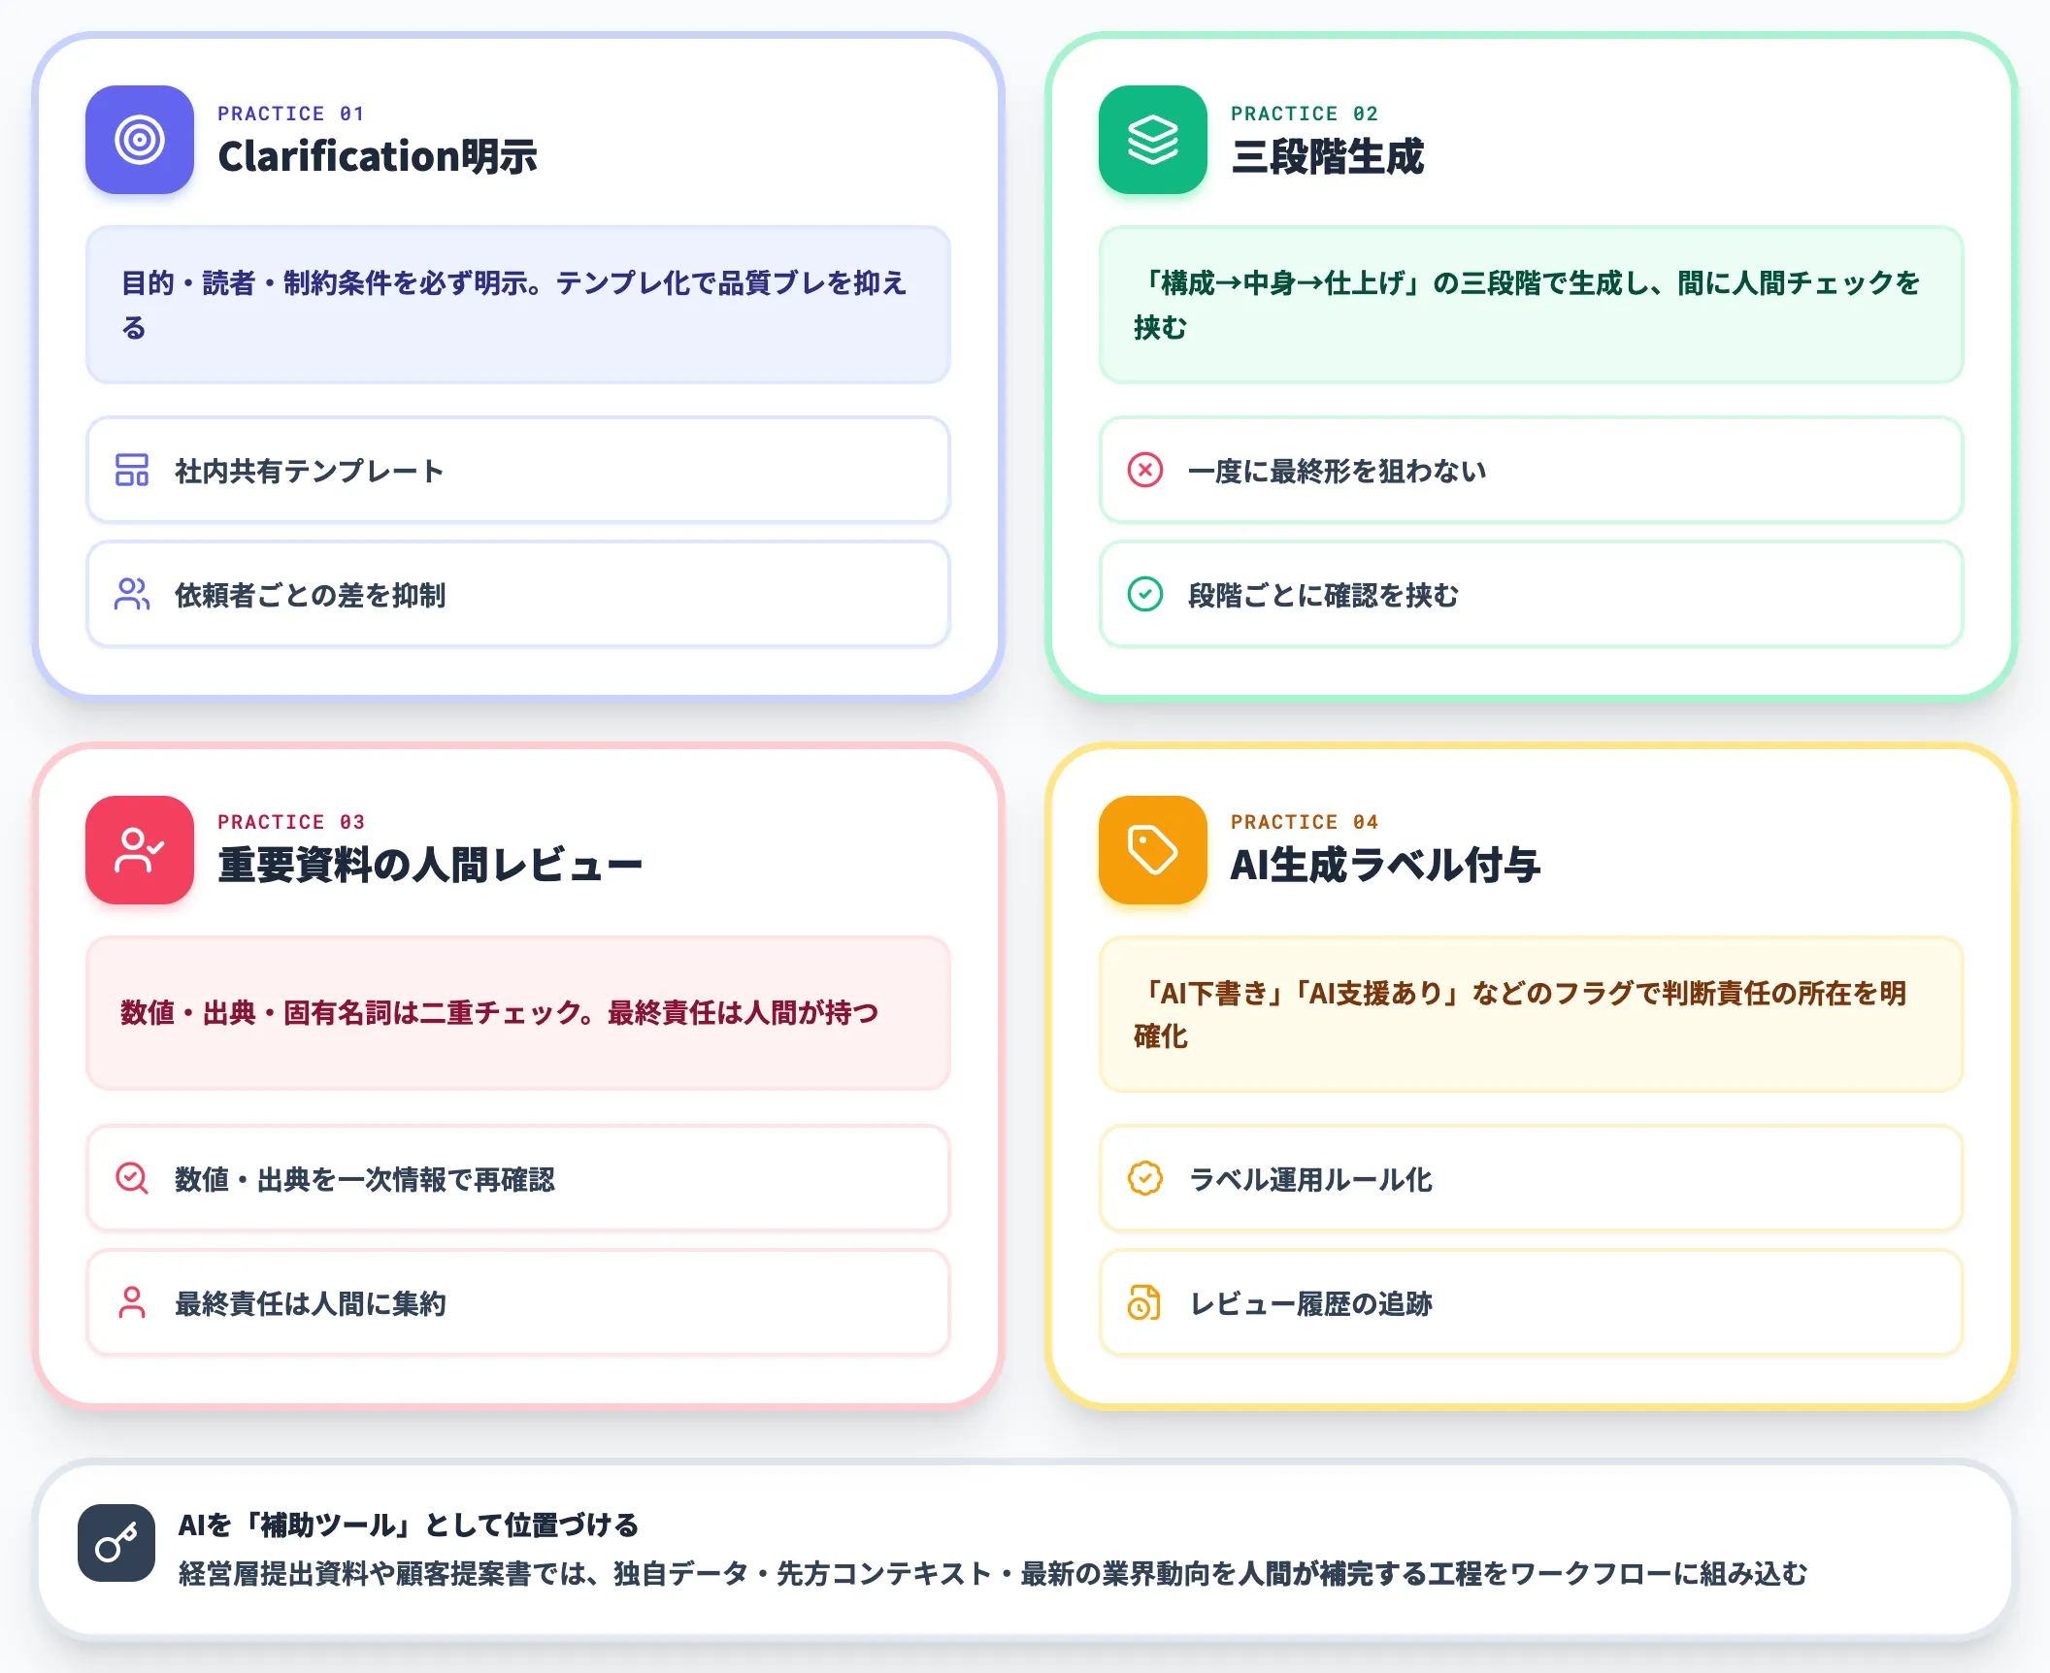Select the '最終責任は人間に集約' item text
This screenshot has width=2050, height=1673.
310,1303
